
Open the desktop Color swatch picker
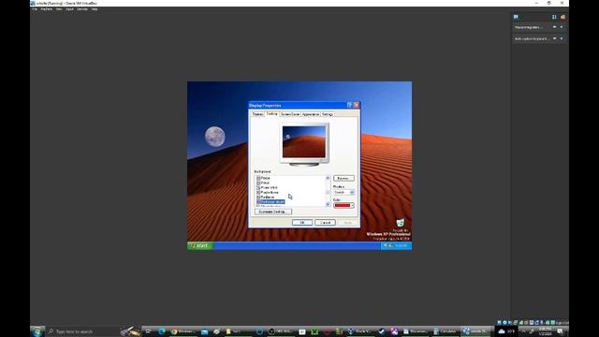(x=343, y=206)
